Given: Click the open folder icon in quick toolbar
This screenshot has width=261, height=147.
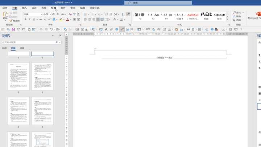Looking at the screenshot, I should (x=24, y=29).
